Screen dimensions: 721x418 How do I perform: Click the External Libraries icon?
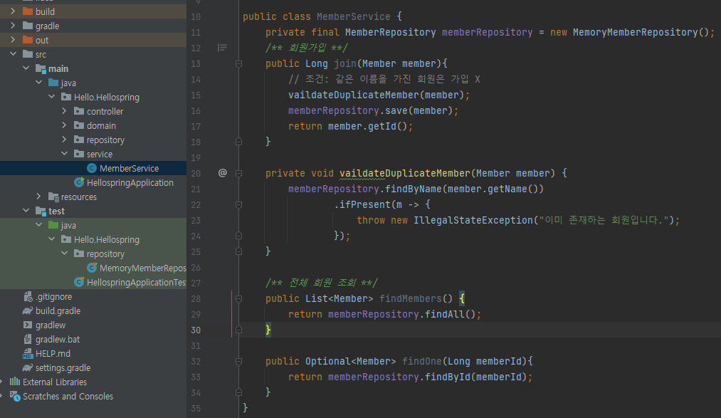point(15,382)
